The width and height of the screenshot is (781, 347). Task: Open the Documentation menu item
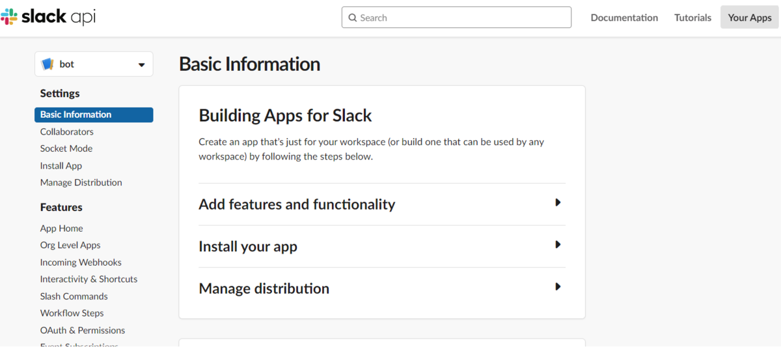point(623,18)
